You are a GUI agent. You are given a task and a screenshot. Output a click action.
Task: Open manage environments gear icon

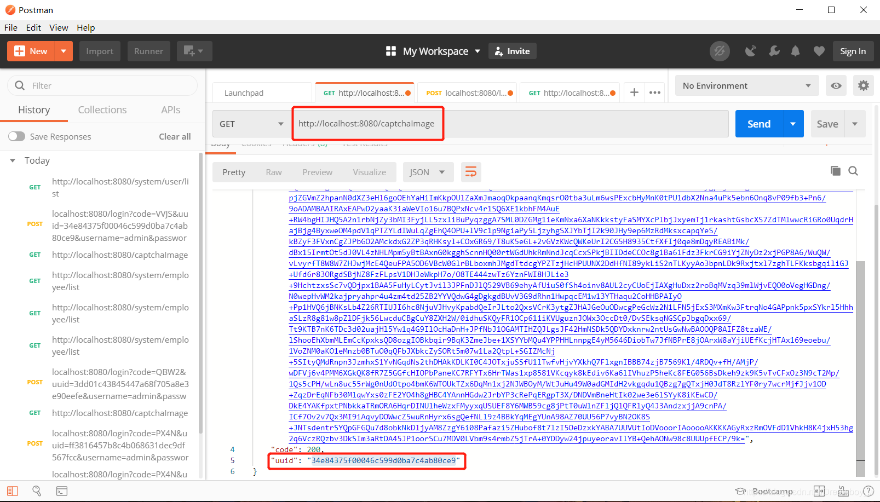click(x=863, y=86)
